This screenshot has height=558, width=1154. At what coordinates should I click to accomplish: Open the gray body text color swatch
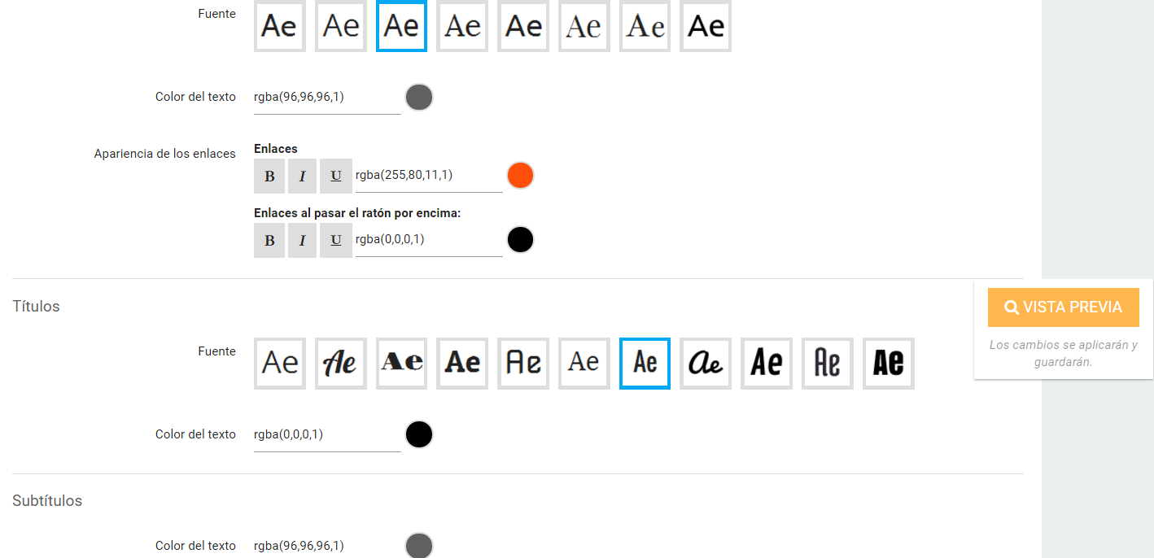tap(418, 98)
